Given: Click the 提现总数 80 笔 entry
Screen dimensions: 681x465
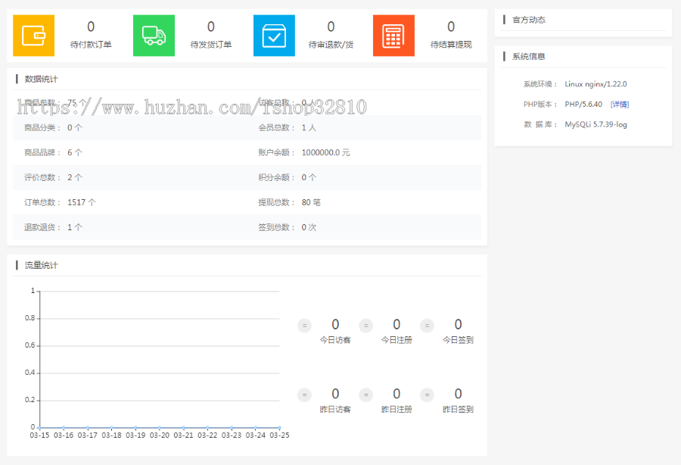Looking at the screenshot, I should [x=288, y=202].
